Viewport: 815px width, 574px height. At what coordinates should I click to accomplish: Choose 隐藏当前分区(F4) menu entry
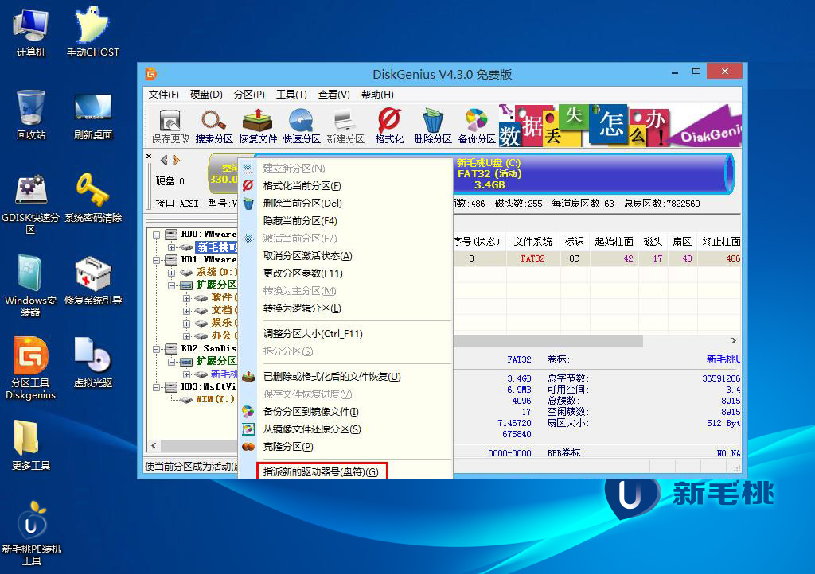point(345,221)
